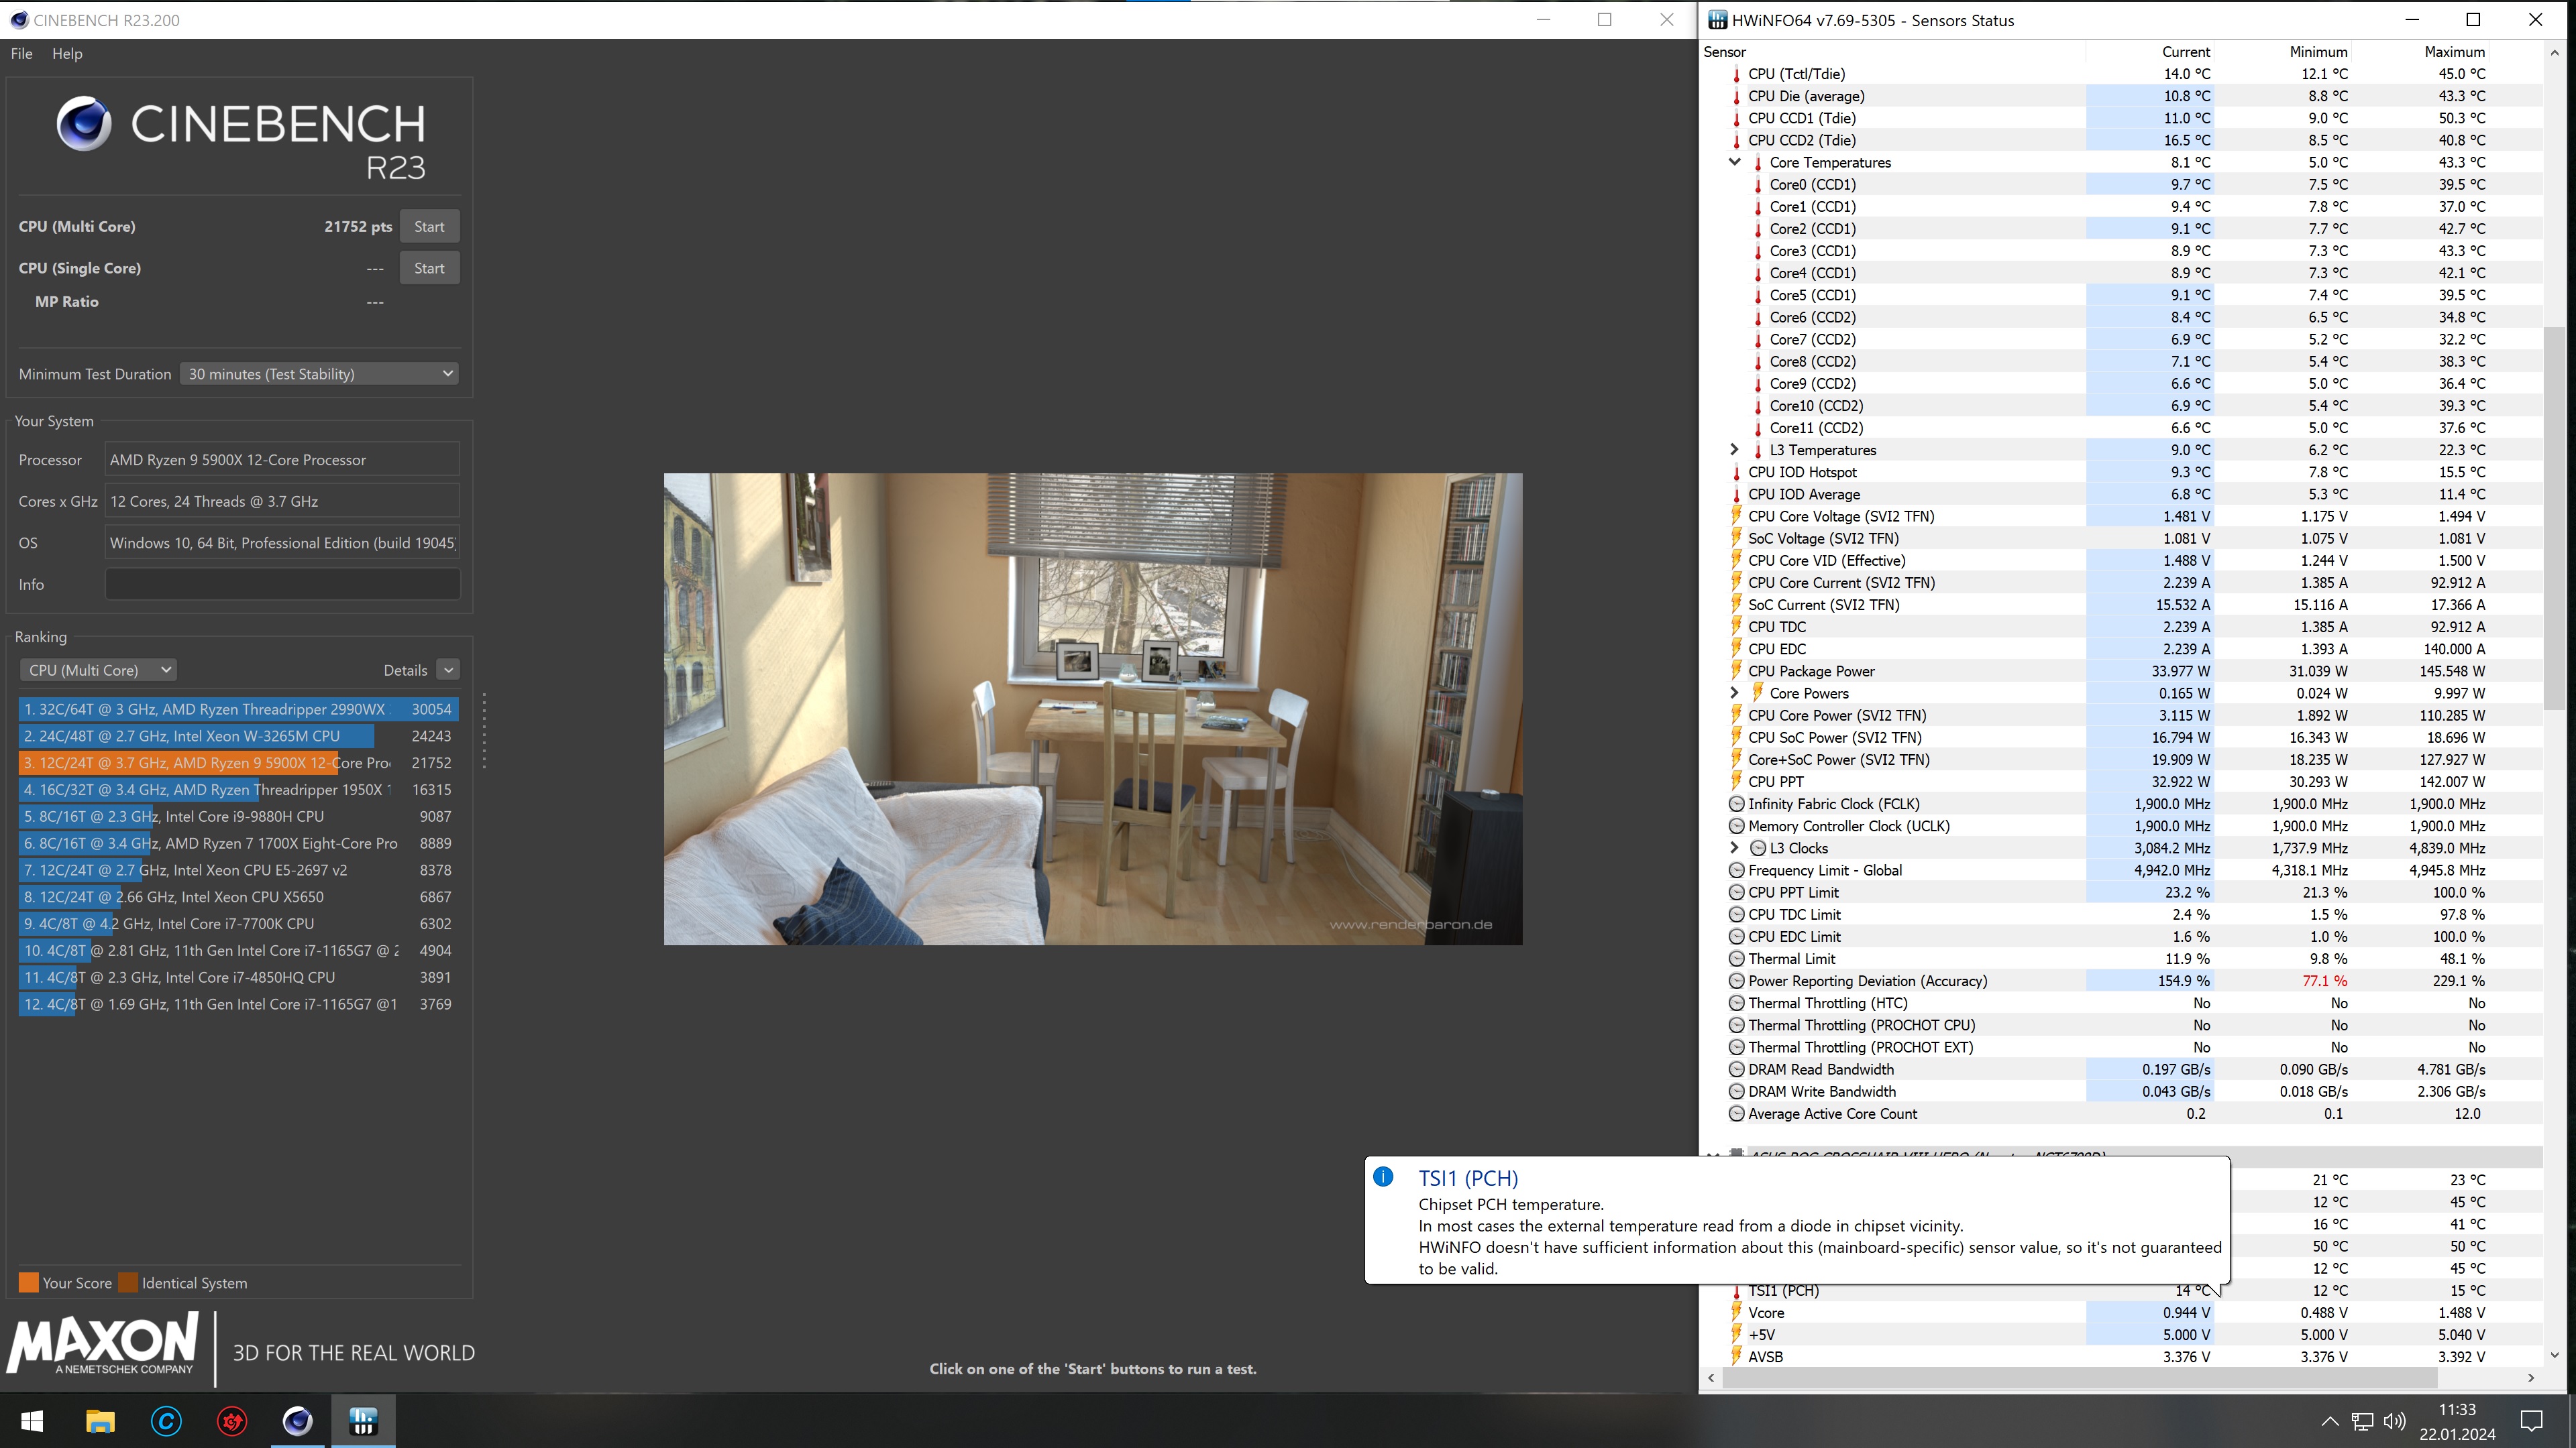The height and width of the screenshot is (1448, 2576).
Task: Open the taskbar clock and date
Action: (x=2457, y=1421)
